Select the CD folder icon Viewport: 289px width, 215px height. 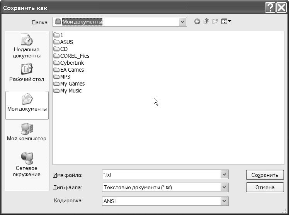pos(56,49)
